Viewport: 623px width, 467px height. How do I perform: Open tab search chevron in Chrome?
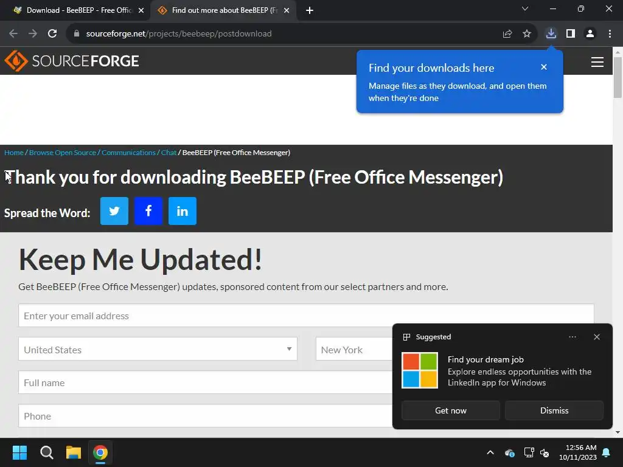point(525,9)
